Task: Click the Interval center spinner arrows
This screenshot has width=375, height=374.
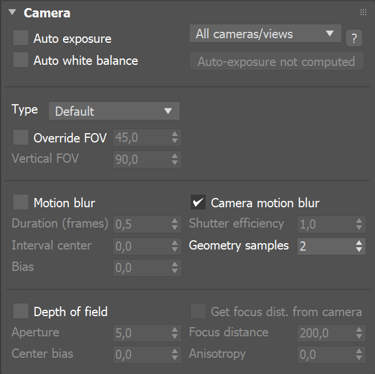Action: tap(175, 246)
